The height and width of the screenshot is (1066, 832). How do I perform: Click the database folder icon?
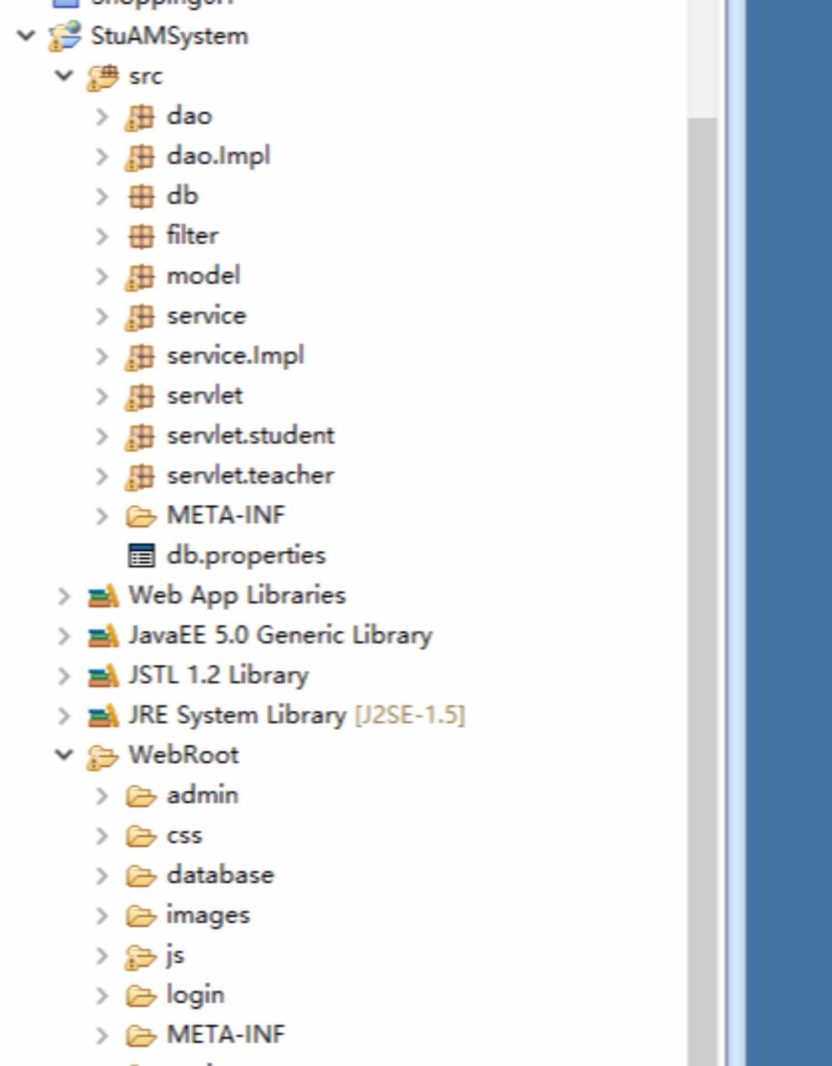click(x=141, y=876)
